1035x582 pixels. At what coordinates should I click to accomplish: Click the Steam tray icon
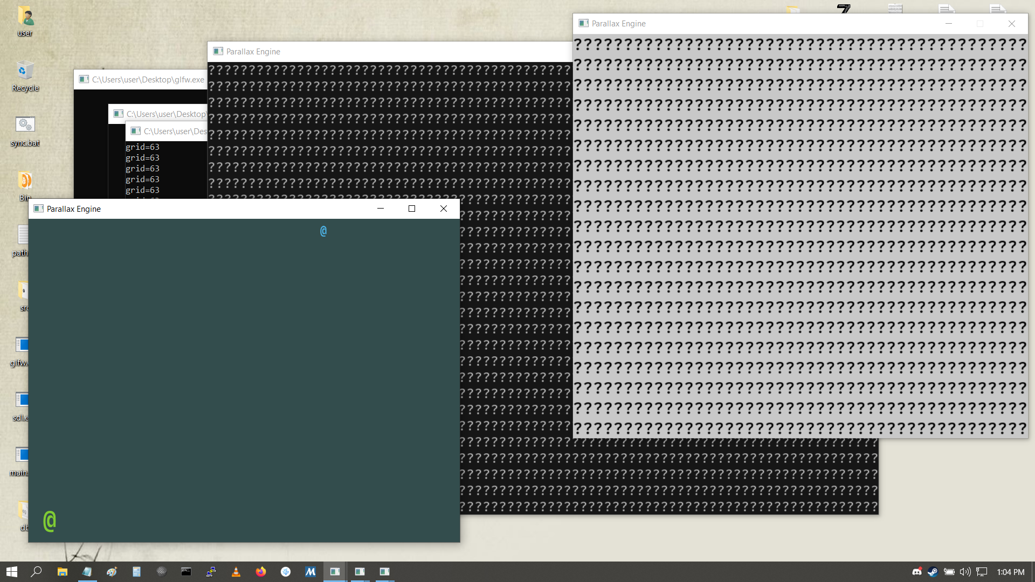pyautogui.click(x=933, y=572)
